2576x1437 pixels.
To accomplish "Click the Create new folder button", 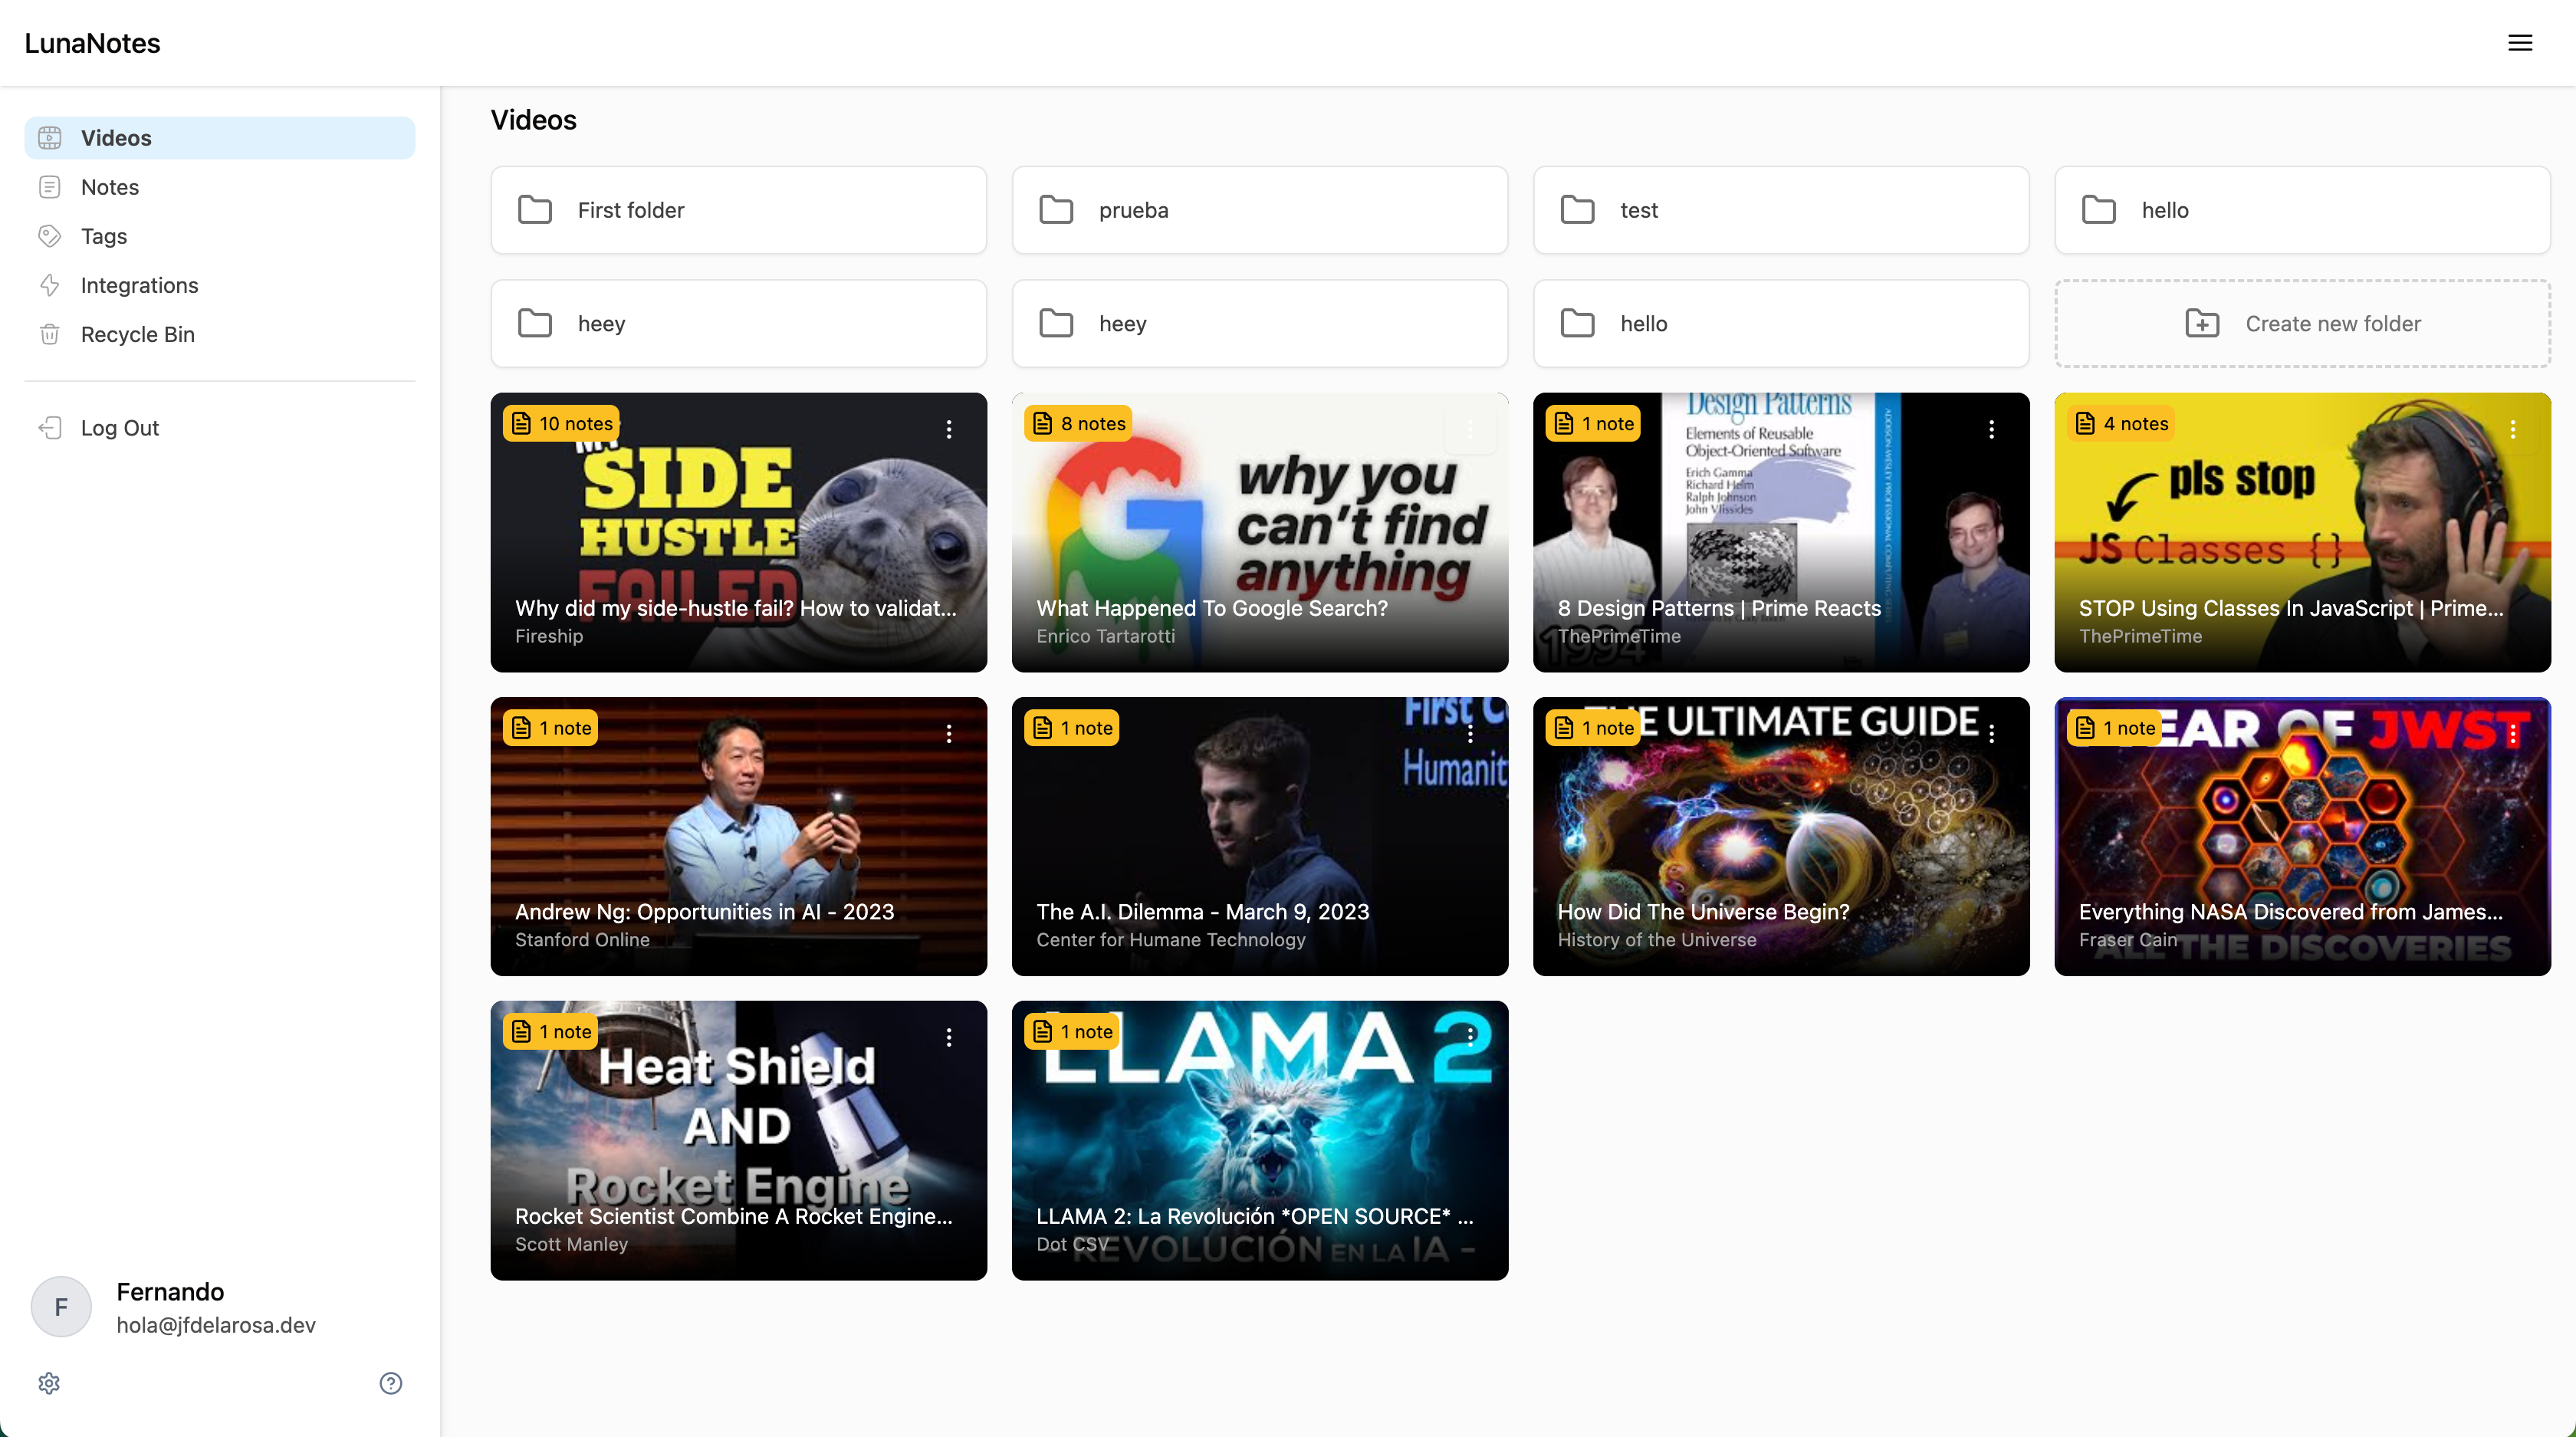I will 2302,324.
